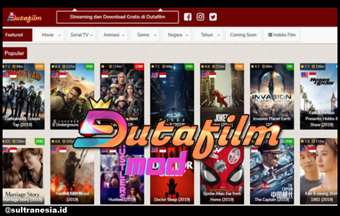The height and width of the screenshot is (216, 340).
Task: Open Rambo Last Blood (2019) poster
Action: pyautogui.click(x=72, y=171)
